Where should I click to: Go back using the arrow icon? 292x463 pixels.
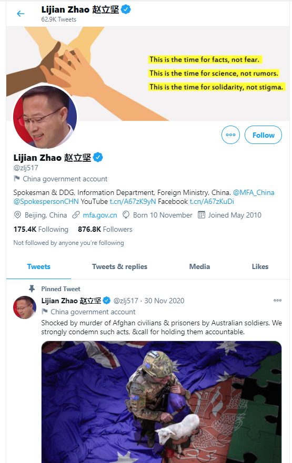[21, 14]
